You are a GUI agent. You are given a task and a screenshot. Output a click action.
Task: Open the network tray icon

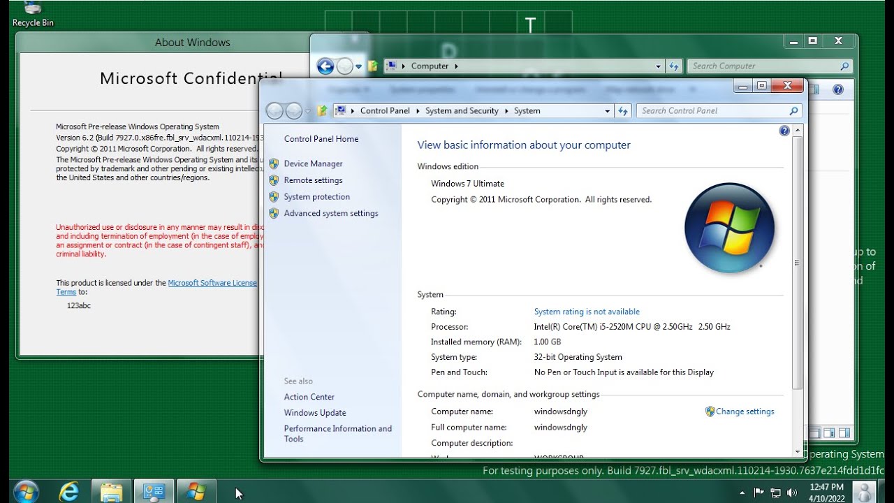pyautogui.click(x=775, y=493)
